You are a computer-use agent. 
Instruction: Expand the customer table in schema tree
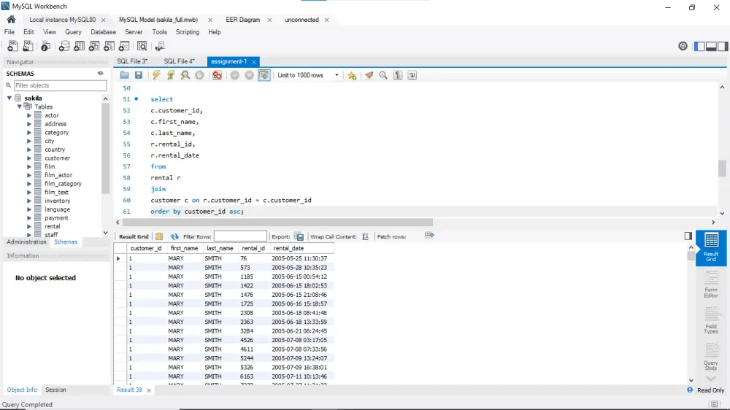point(29,158)
